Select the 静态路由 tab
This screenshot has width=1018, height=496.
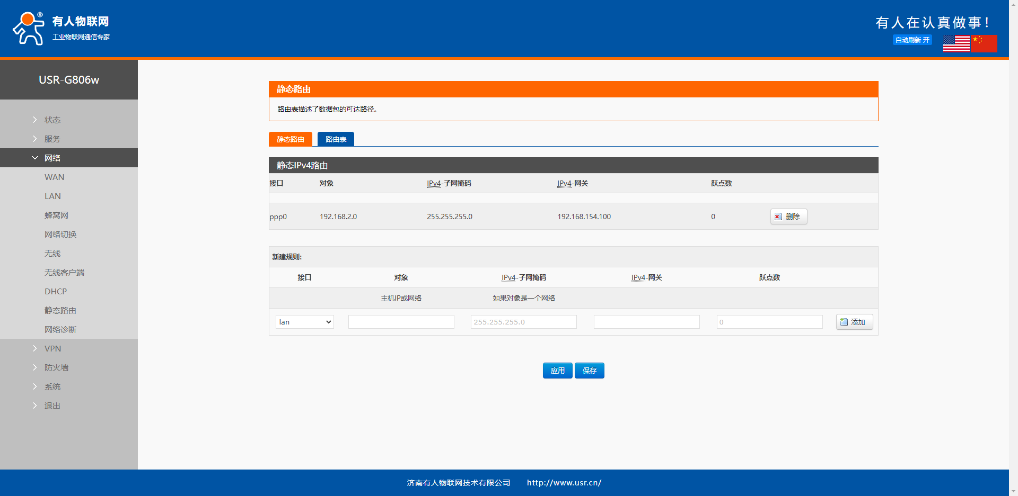[x=290, y=139]
